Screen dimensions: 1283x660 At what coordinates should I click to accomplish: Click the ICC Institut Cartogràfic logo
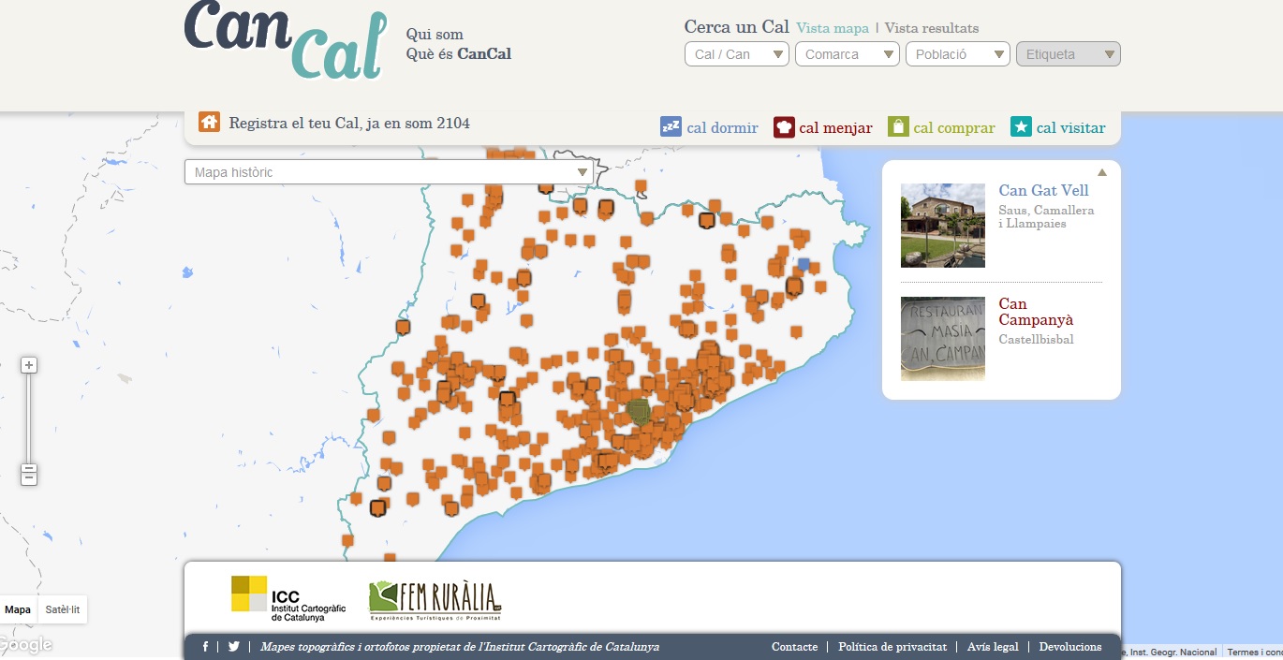[x=288, y=599]
